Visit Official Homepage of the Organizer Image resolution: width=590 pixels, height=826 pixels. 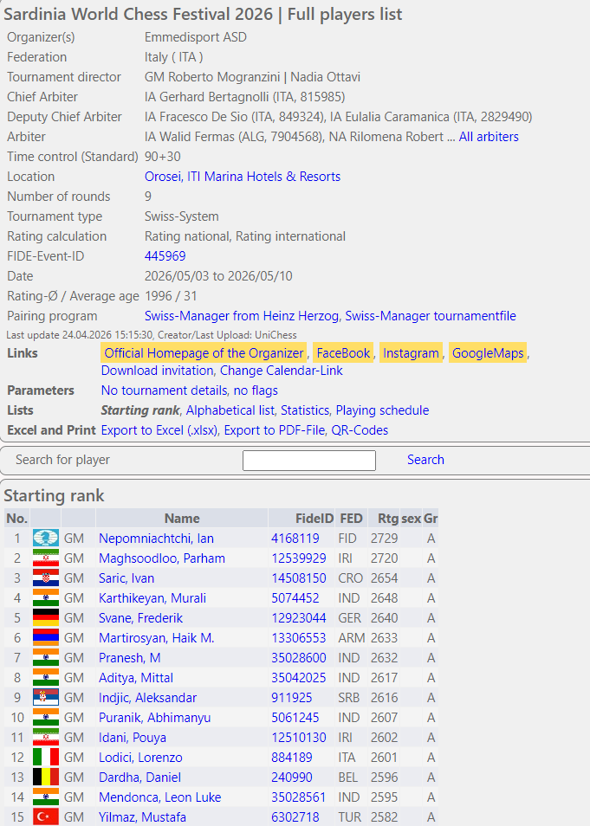tap(204, 353)
